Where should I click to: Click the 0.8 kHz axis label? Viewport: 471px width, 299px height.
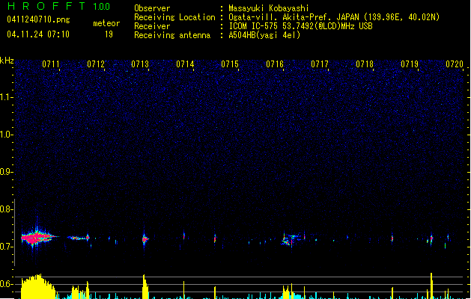(x=6, y=209)
